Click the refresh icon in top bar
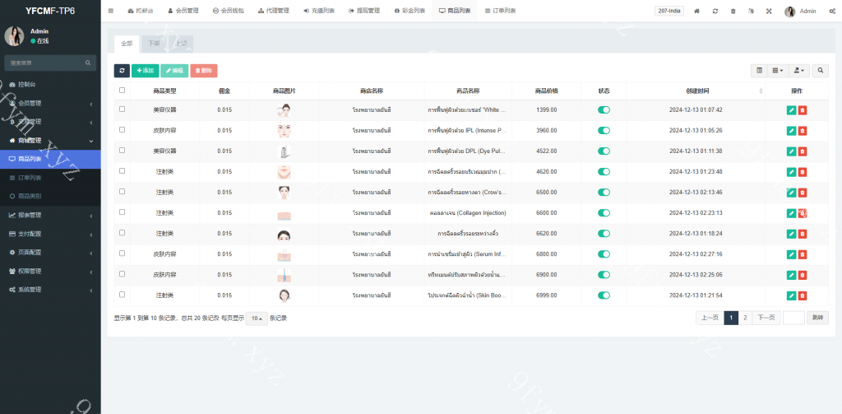 tap(715, 11)
